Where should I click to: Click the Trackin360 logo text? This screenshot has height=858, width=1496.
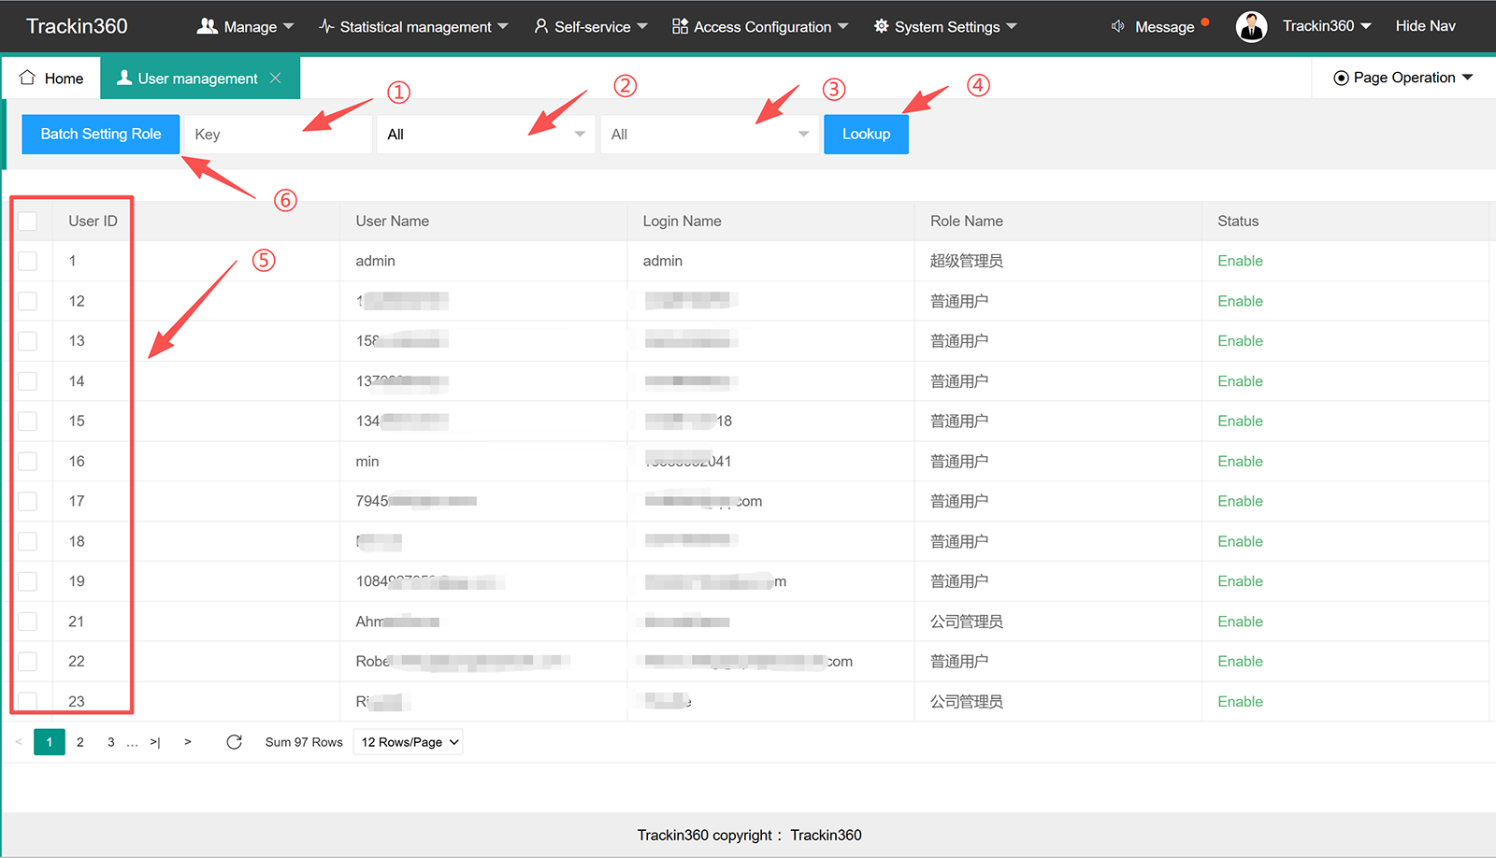tap(77, 26)
